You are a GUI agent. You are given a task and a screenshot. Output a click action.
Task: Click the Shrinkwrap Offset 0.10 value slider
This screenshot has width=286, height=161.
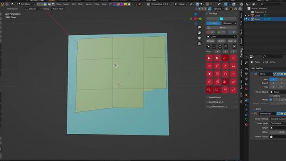[x=278, y=132]
